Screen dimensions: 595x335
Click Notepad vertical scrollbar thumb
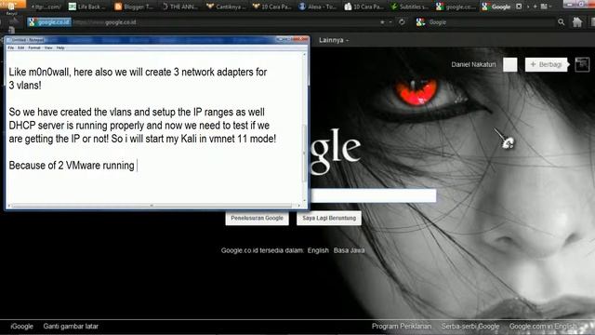(x=304, y=154)
